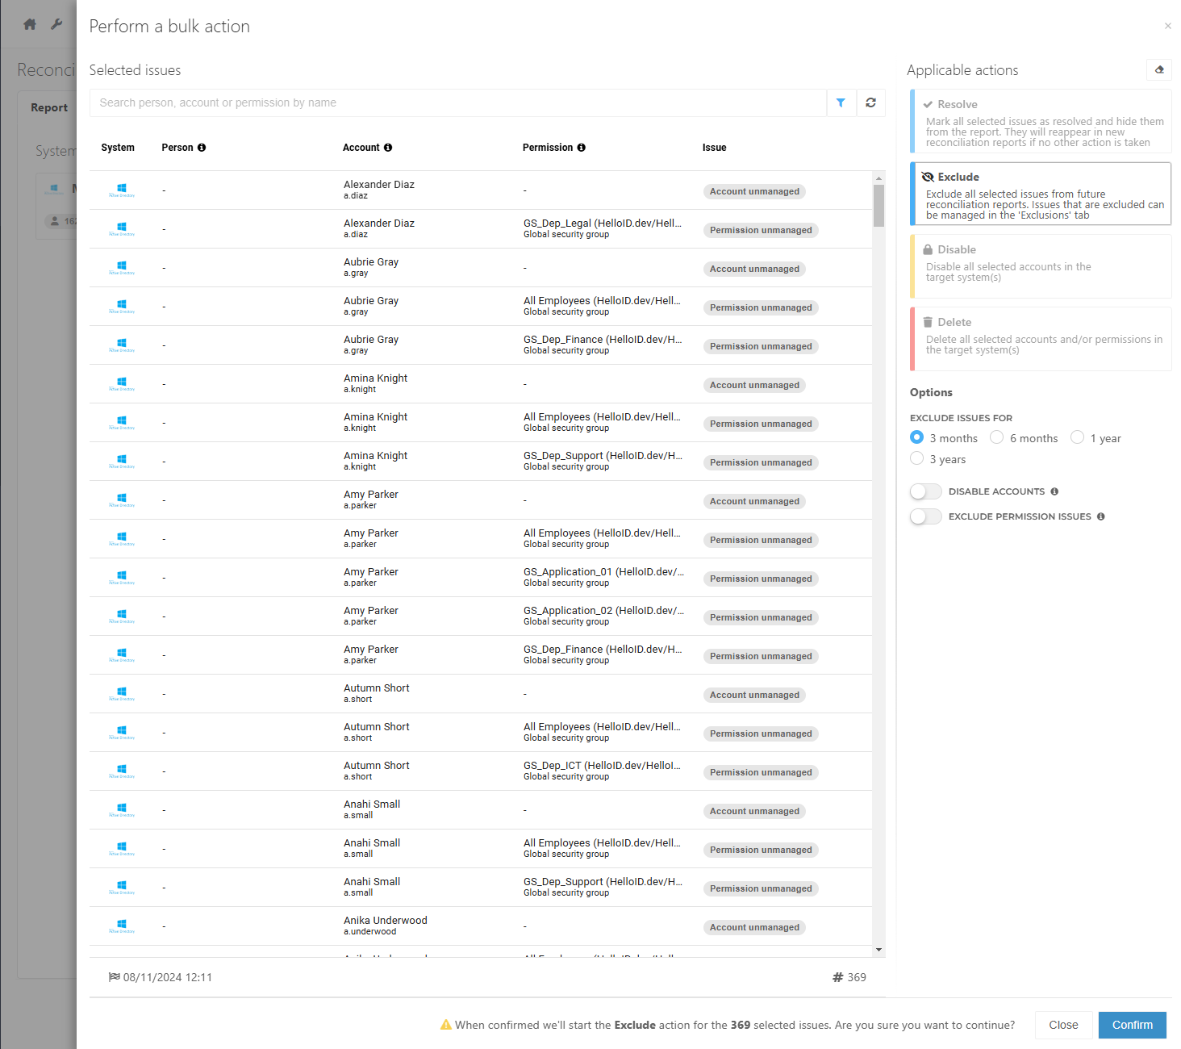Close the bulk action dialog with the X
This screenshot has width=1181, height=1049.
pyautogui.click(x=1167, y=26)
